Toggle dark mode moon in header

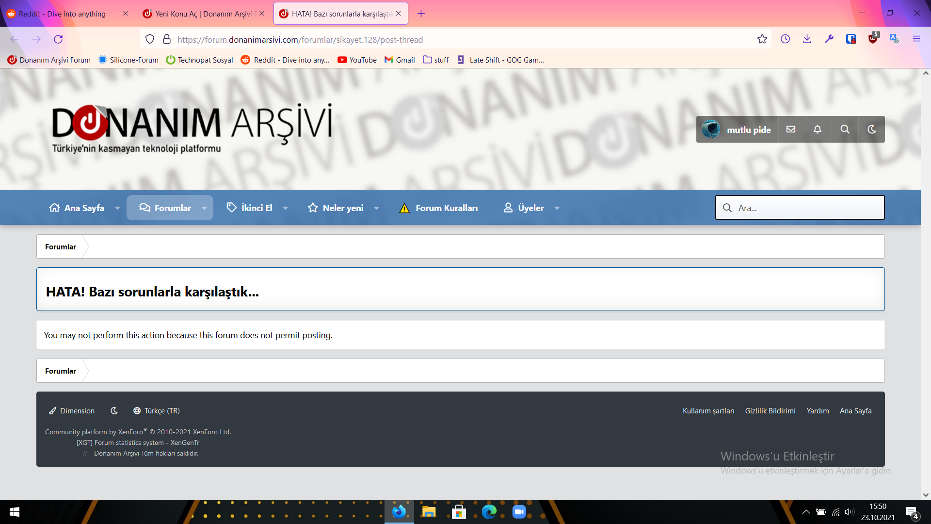tap(871, 129)
